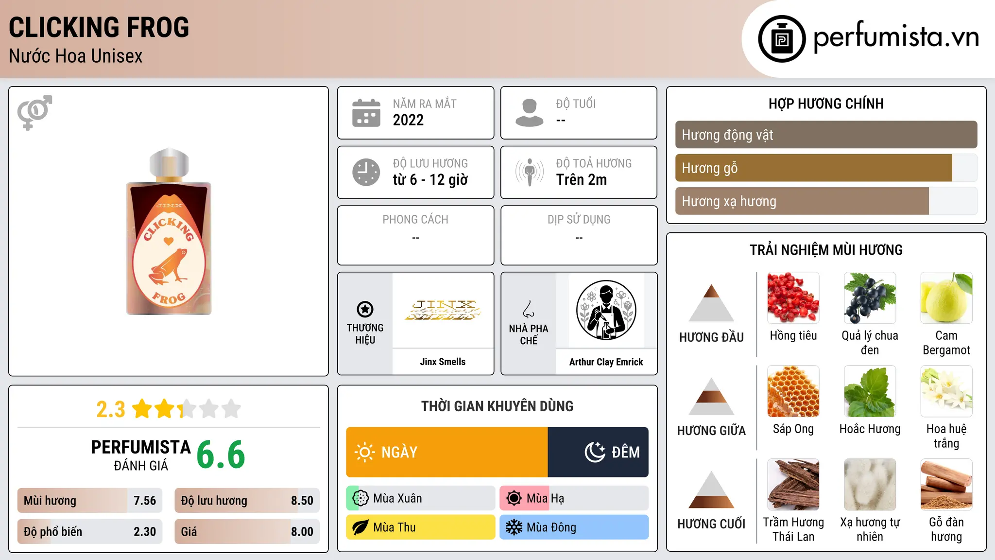This screenshot has height=560, width=995.
Task: Click the PERFUMISTA ĐÁNH GIÁ label
Action: (x=141, y=455)
